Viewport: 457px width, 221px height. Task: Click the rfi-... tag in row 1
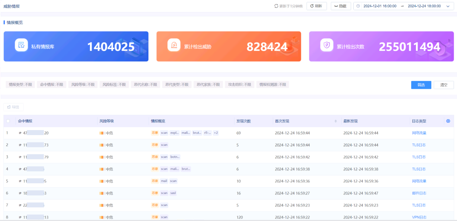(207, 133)
